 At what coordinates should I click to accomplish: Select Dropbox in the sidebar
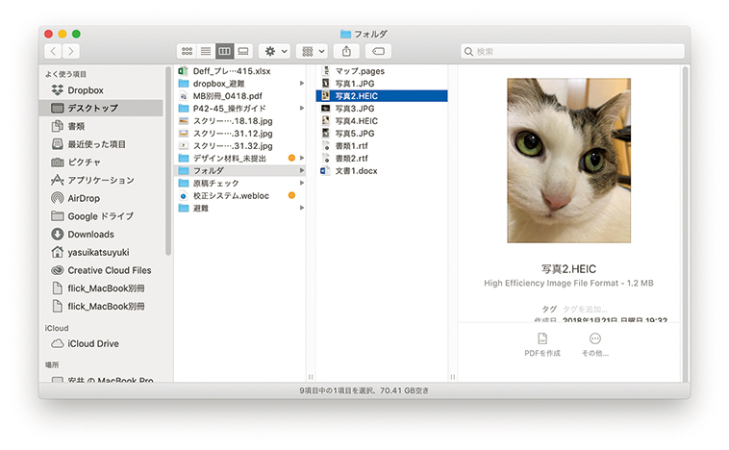[x=86, y=89]
